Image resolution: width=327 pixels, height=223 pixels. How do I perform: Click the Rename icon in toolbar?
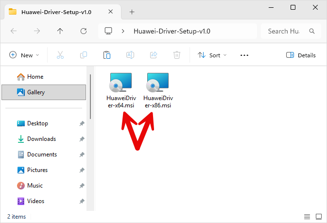(x=130, y=55)
